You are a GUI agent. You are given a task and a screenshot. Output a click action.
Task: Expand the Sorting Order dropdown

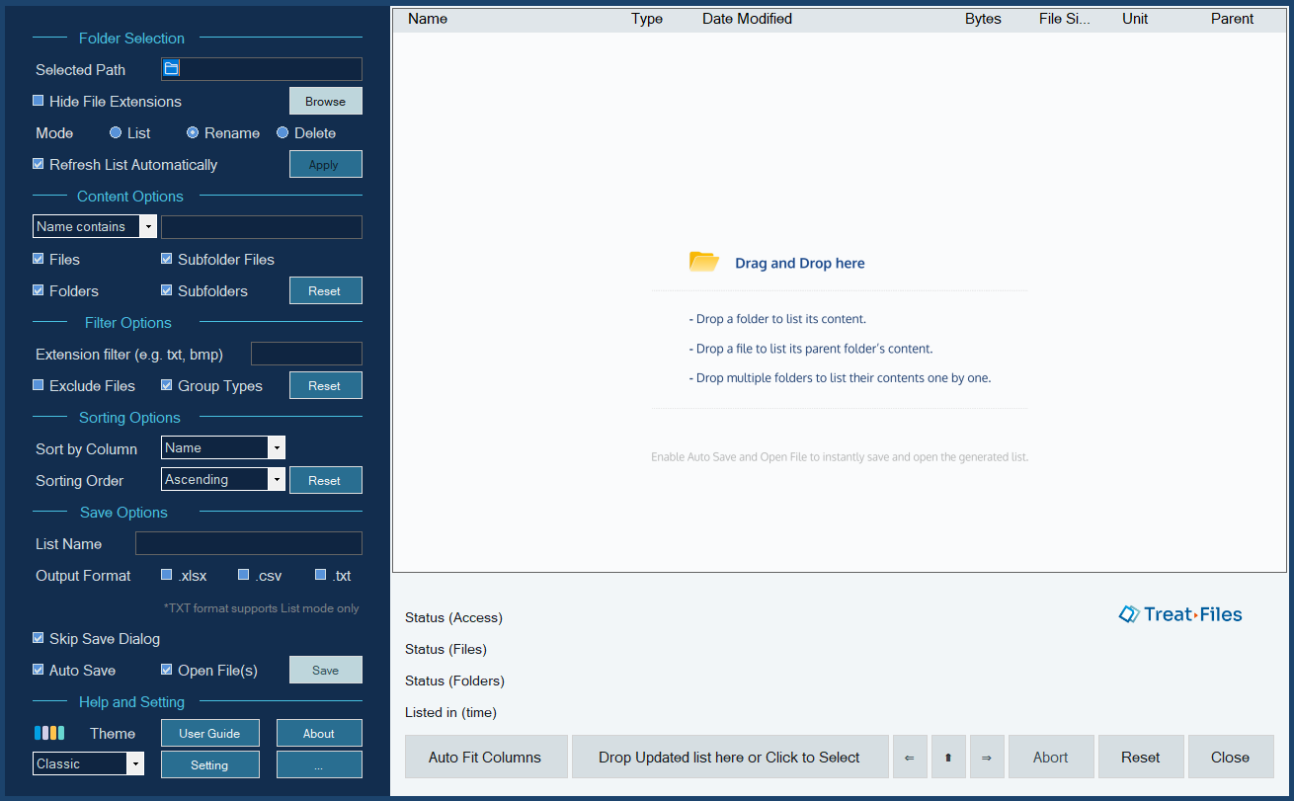point(223,479)
